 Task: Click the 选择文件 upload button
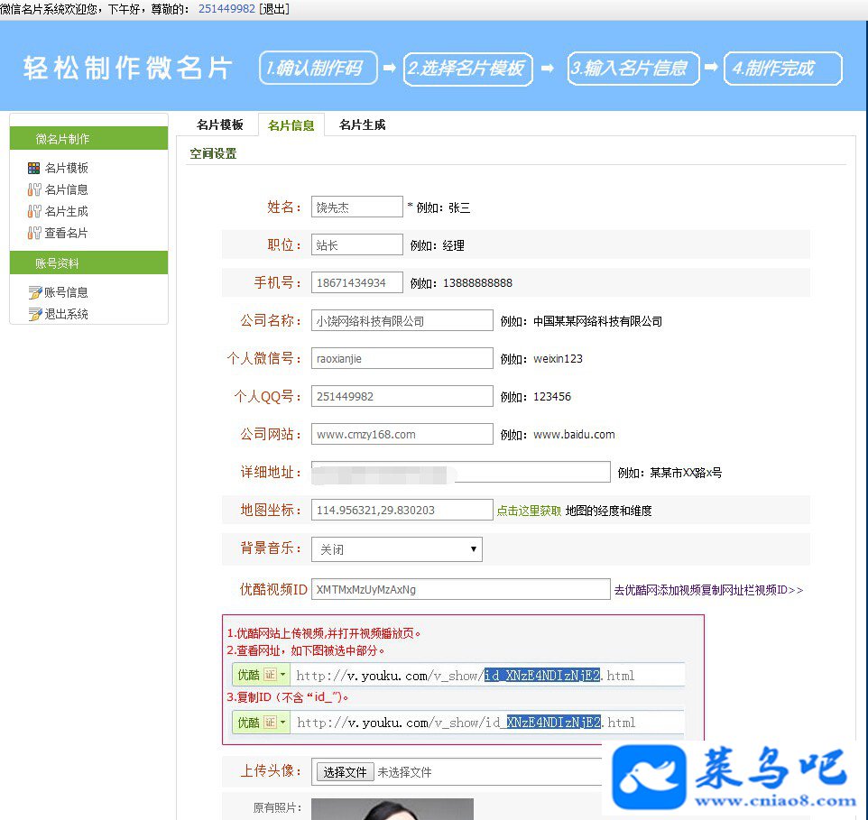tap(345, 772)
